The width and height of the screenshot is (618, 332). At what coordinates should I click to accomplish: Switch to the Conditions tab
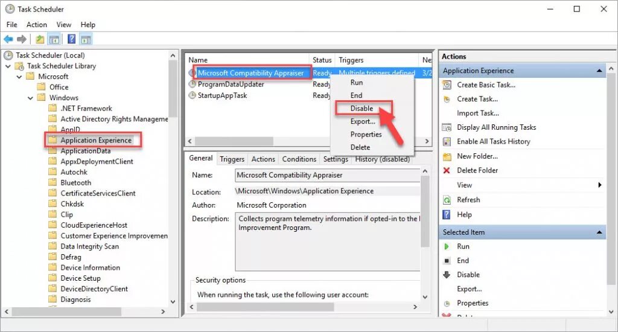pyautogui.click(x=299, y=159)
